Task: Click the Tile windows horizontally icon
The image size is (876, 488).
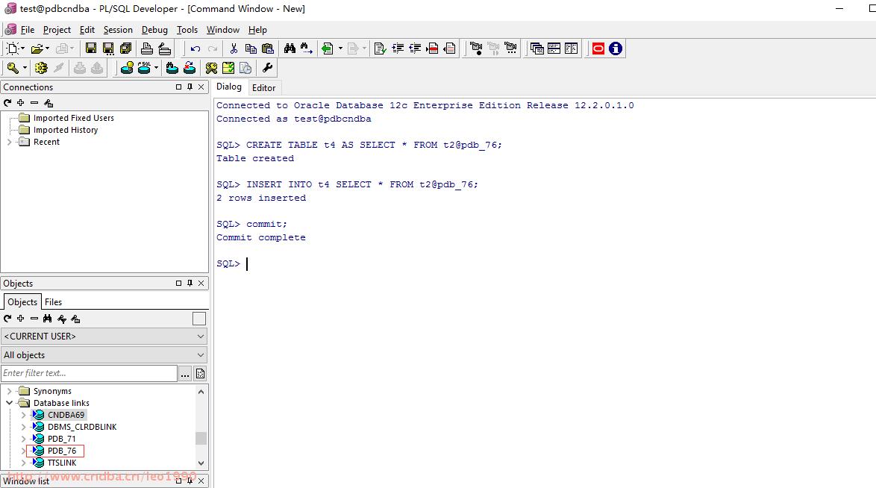Action: 554,49
